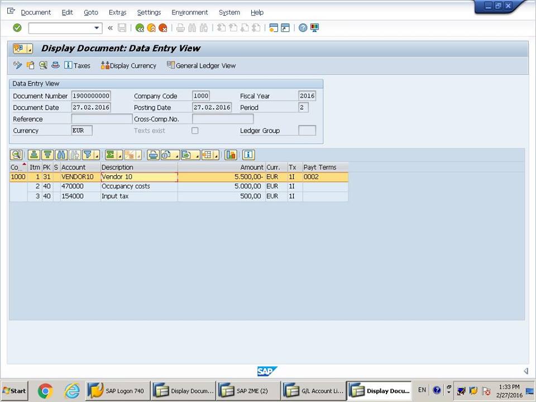Click the Amount column header
This screenshot has width=536, height=402.
tap(222, 167)
